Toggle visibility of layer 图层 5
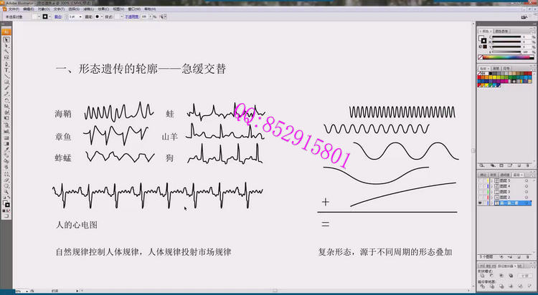 (481, 182)
